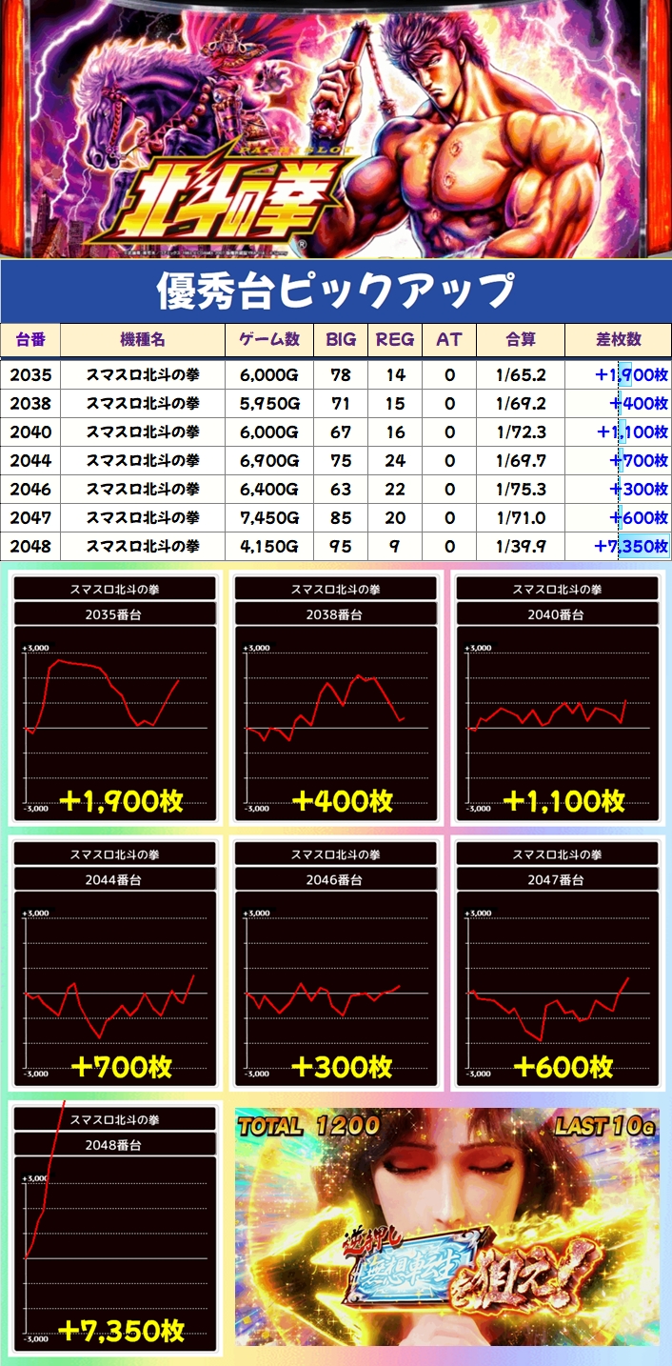Select the 合算 column header
672x1366 pixels.
click(x=521, y=340)
